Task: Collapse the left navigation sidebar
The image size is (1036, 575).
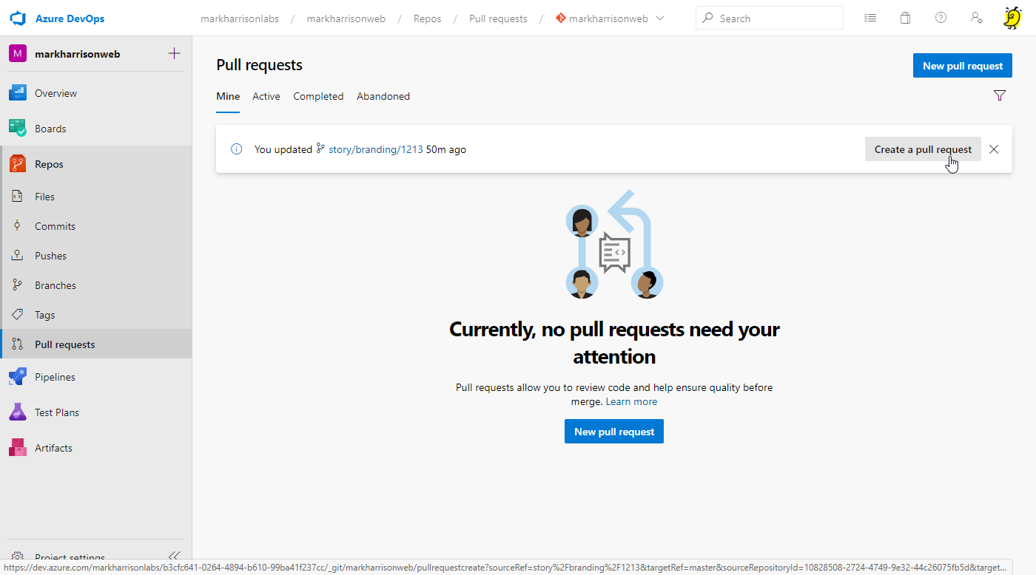Action: tap(174, 556)
